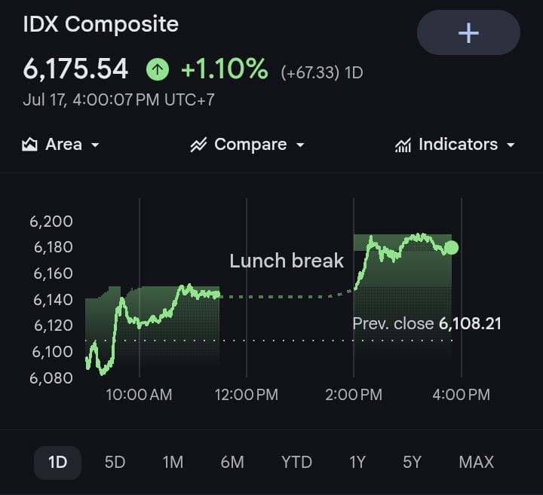Click the Prev. close 6,108.21 label
Viewport: 543px width, 495px height.
(x=426, y=324)
